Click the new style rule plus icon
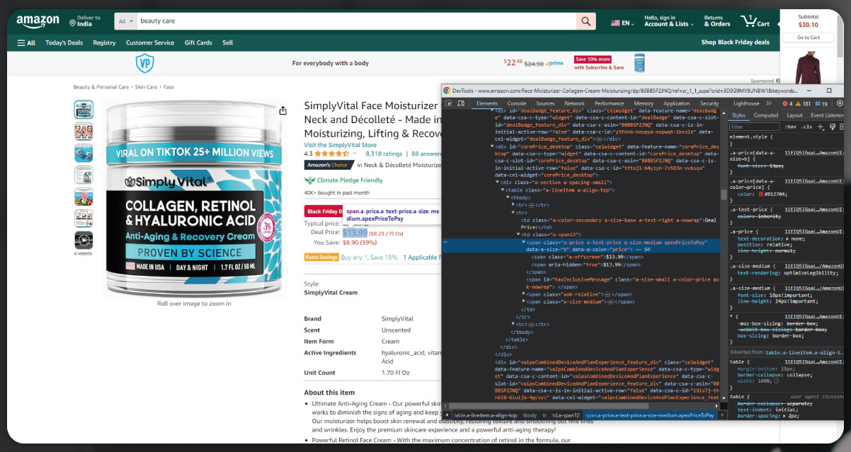Screen dimensions: 851x452 tap(821, 127)
